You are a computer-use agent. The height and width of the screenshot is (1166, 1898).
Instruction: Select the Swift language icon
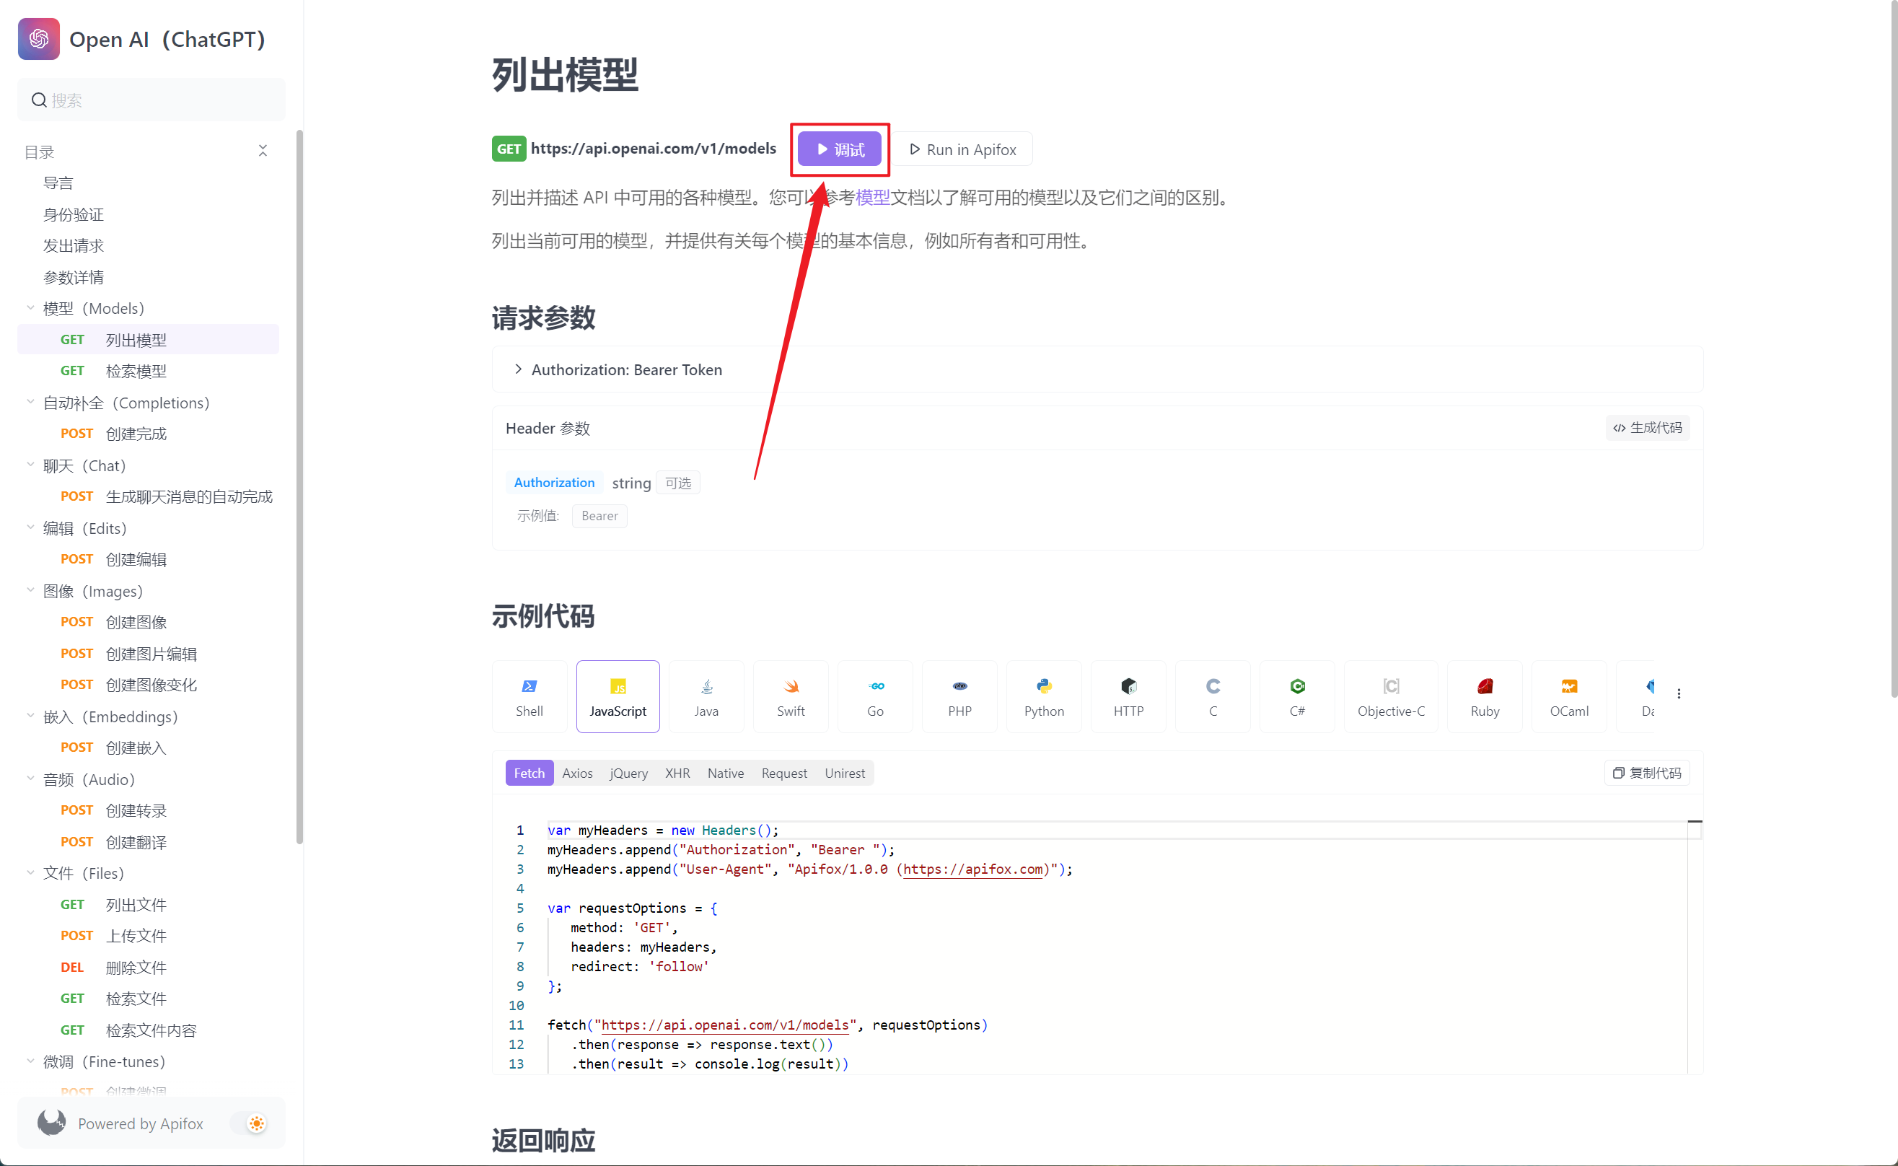[x=790, y=685]
